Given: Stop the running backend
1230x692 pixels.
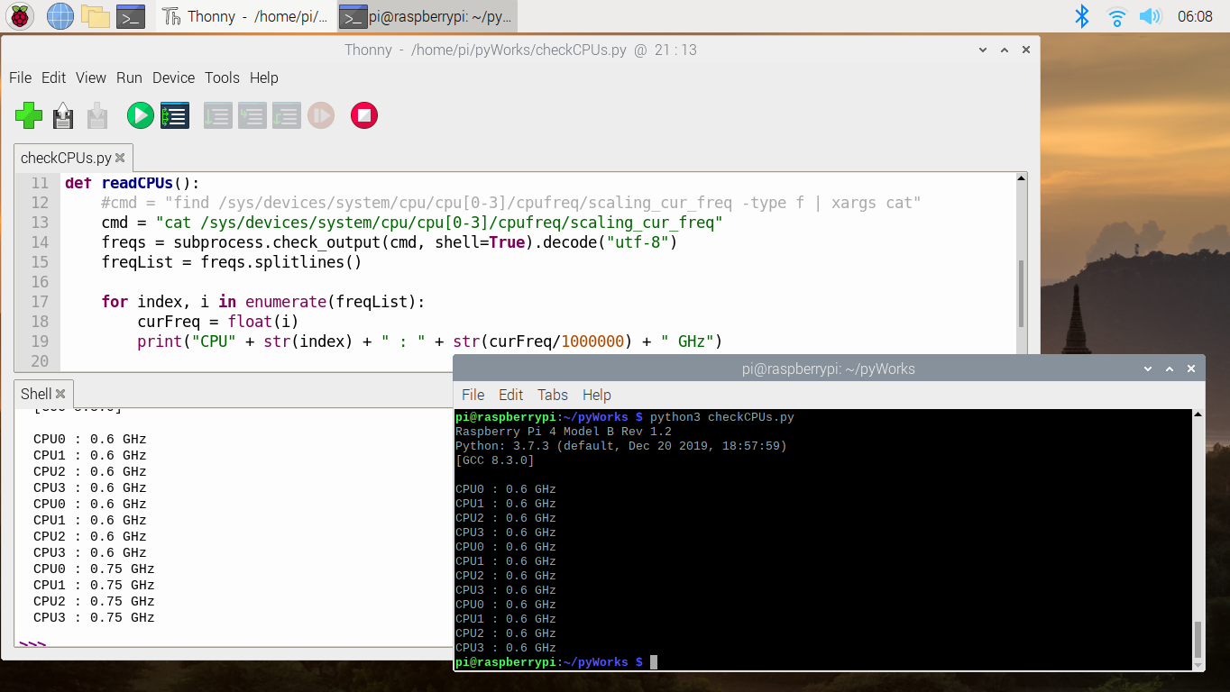Looking at the screenshot, I should (x=363, y=115).
